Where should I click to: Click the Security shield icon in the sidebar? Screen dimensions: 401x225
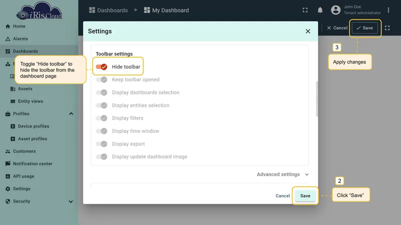pyautogui.click(x=8, y=201)
